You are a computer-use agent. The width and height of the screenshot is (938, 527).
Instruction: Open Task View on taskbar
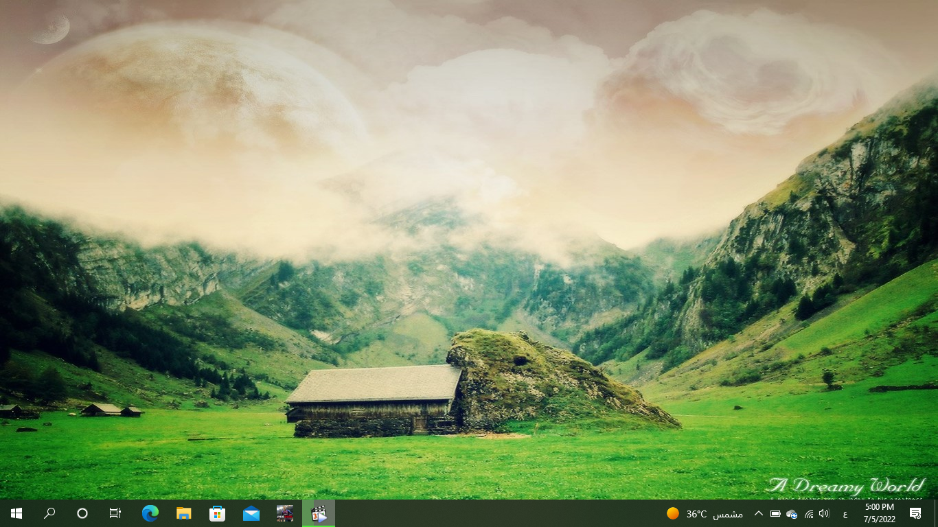[x=115, y=513]
